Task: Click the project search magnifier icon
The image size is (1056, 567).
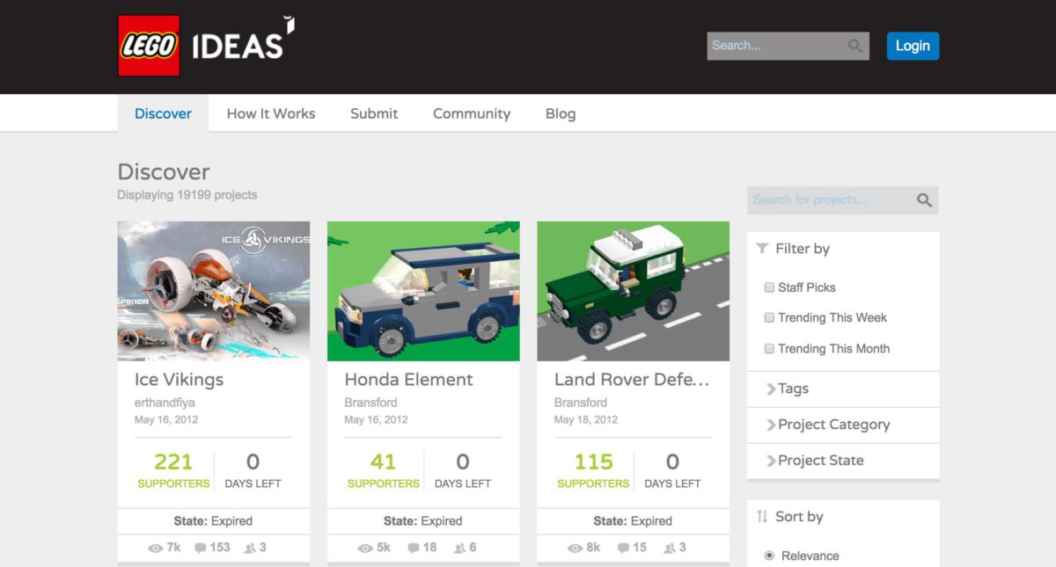Action: click(x=924, y=200)
